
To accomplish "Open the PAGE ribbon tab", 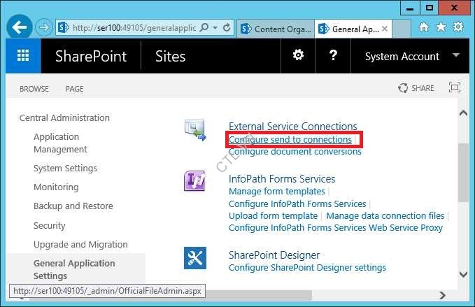I will click(x=74, y=89).
